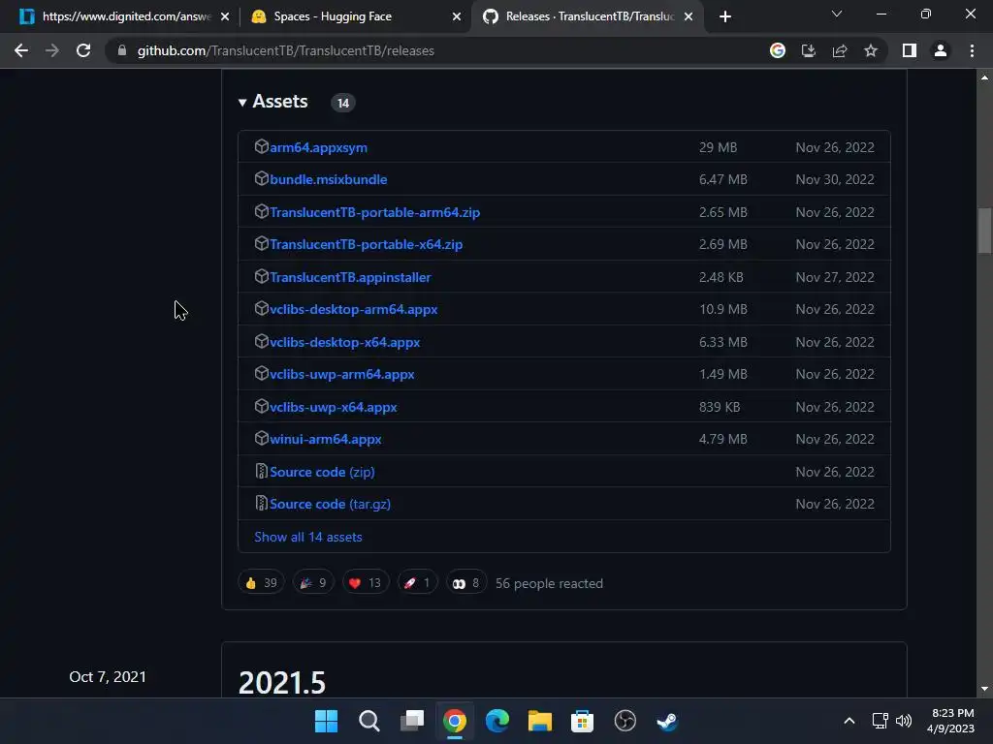This screenshot has width=993, height=744.
Task: Toggle heart reaction with 13
Action: [x=365, y=582]
